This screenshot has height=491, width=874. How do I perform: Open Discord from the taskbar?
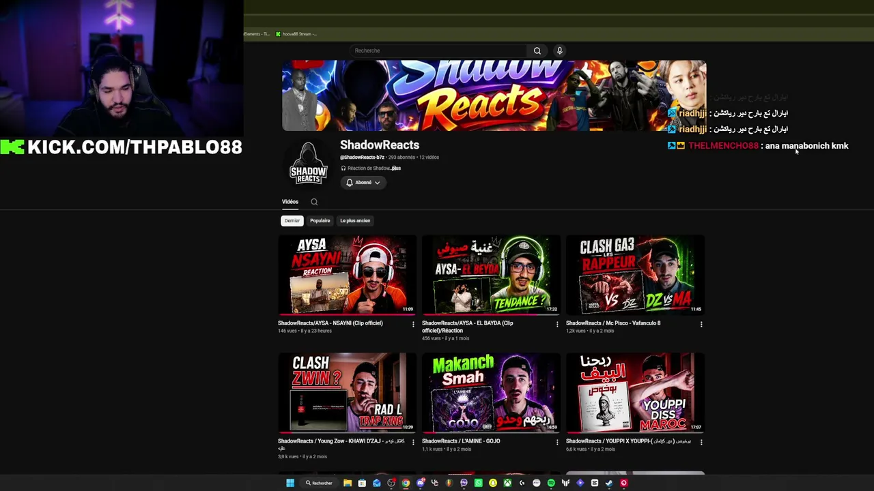point(421,483)
